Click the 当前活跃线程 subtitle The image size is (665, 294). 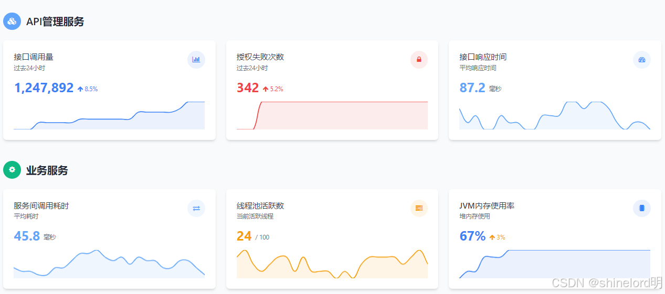click(255, 216)
